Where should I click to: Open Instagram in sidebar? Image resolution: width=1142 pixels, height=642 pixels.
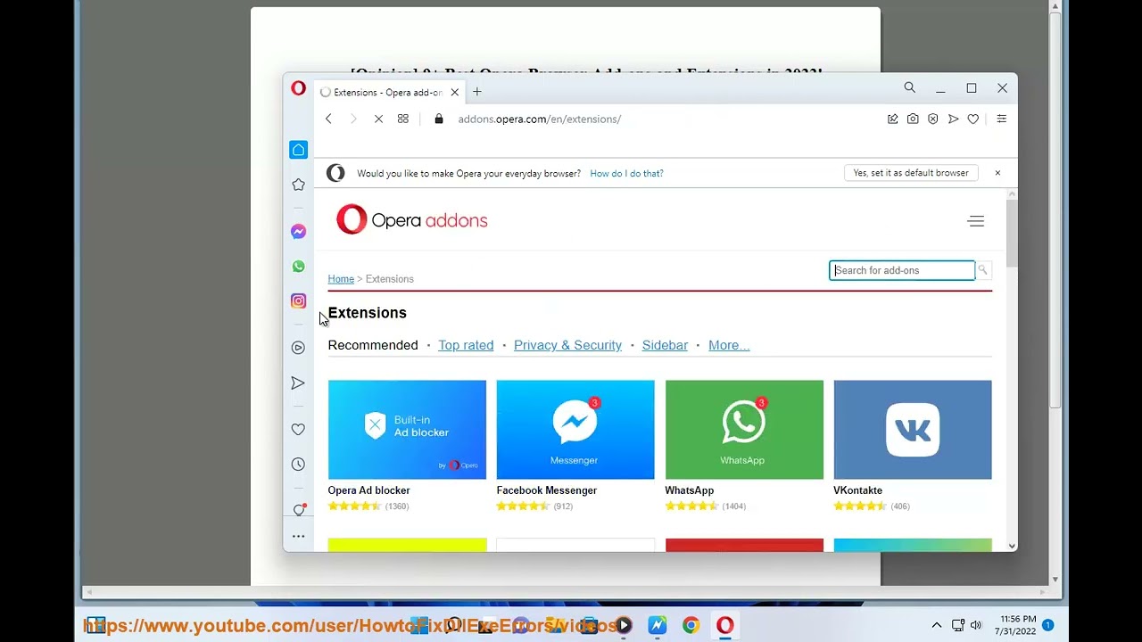(x=298, y=301)
